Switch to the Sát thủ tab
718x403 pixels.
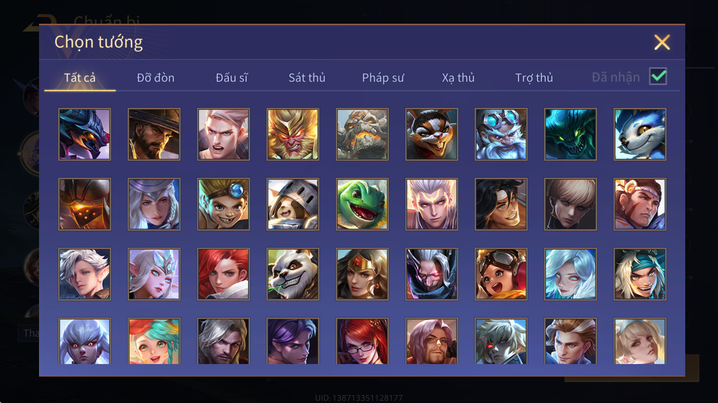307,77
